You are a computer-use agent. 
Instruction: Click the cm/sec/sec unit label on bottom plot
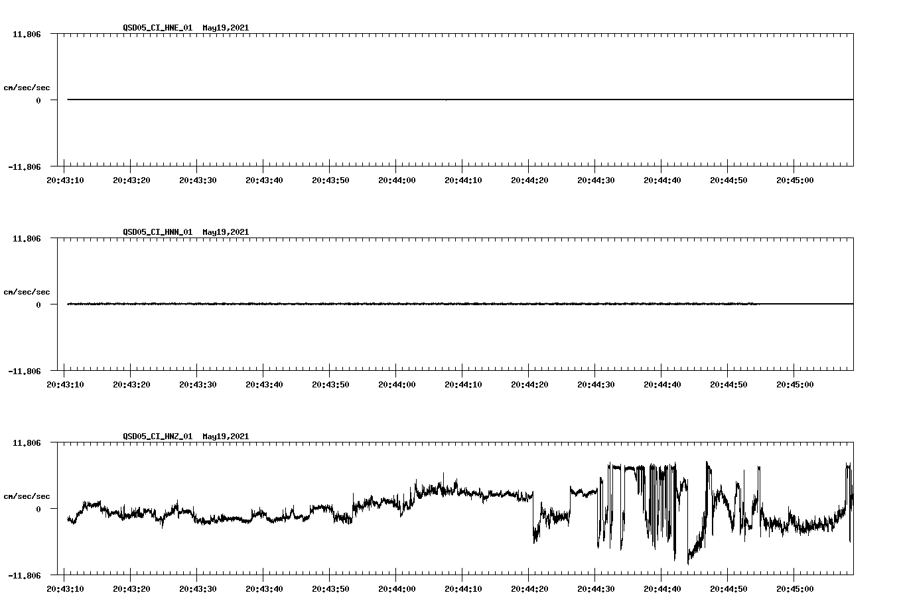(x=27, y=494)
